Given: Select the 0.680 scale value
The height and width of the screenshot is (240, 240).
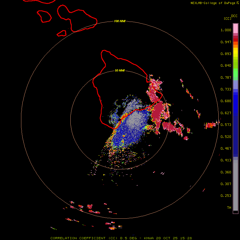Looking at the screenshot, I should coord(226,101).
